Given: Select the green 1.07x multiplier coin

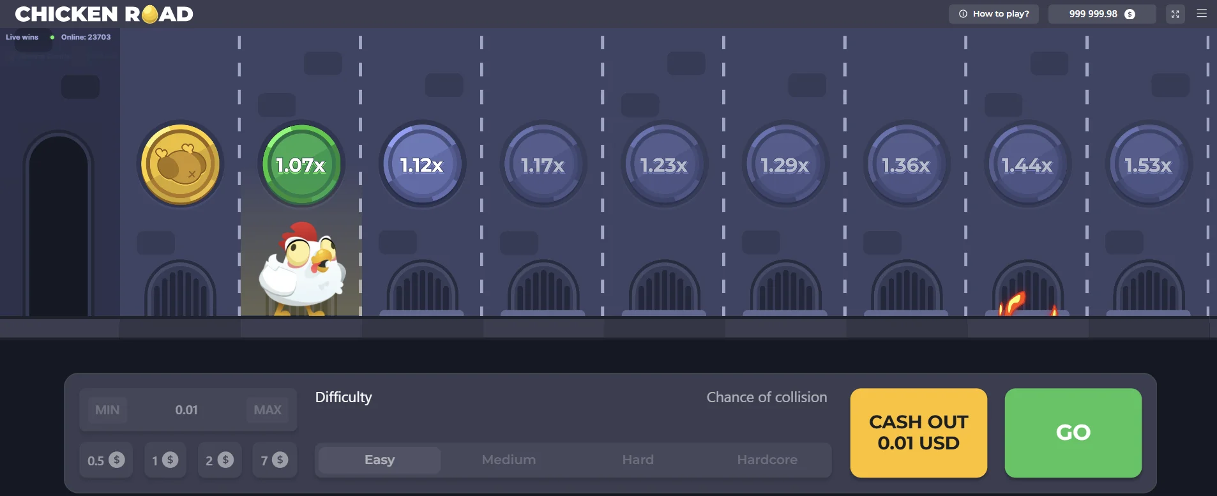Looking at the screenshot, I should (301, 165).
